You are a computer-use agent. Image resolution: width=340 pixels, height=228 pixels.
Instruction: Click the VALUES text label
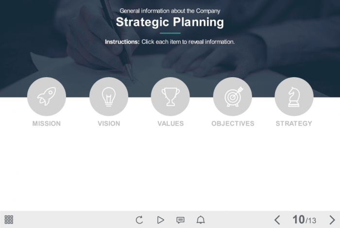point(170,124)
